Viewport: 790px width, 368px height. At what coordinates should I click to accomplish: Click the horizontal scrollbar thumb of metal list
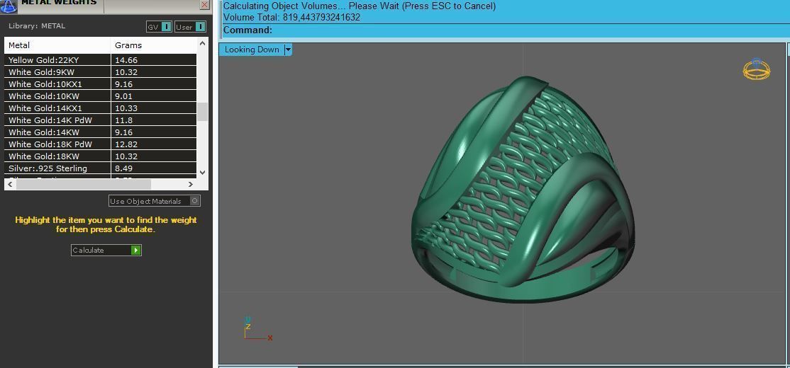tap(84, 185)
